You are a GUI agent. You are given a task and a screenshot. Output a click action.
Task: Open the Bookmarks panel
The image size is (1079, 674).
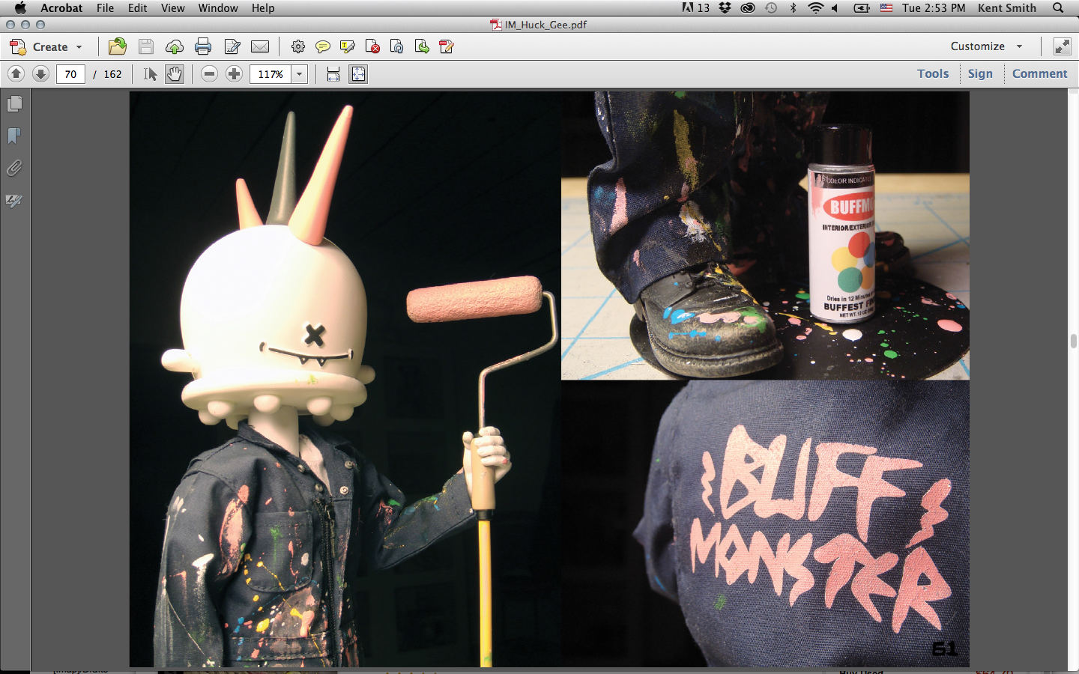tap(14, 136)
